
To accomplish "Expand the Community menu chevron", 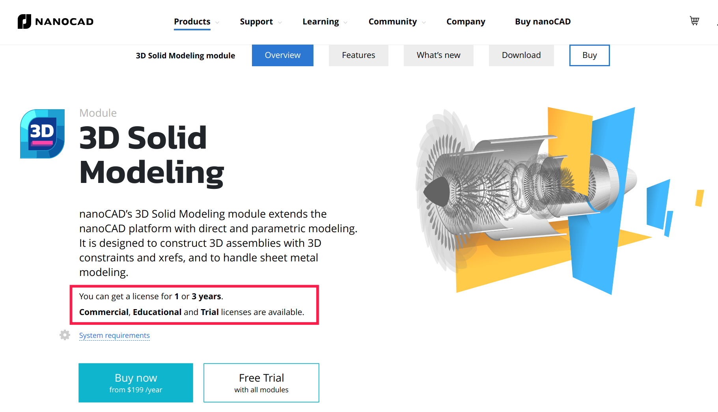I will coord(424,22).
